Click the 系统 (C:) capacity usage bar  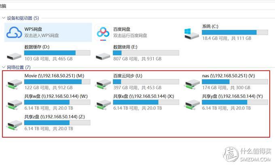pyautogui.click(x=235, y=32)
